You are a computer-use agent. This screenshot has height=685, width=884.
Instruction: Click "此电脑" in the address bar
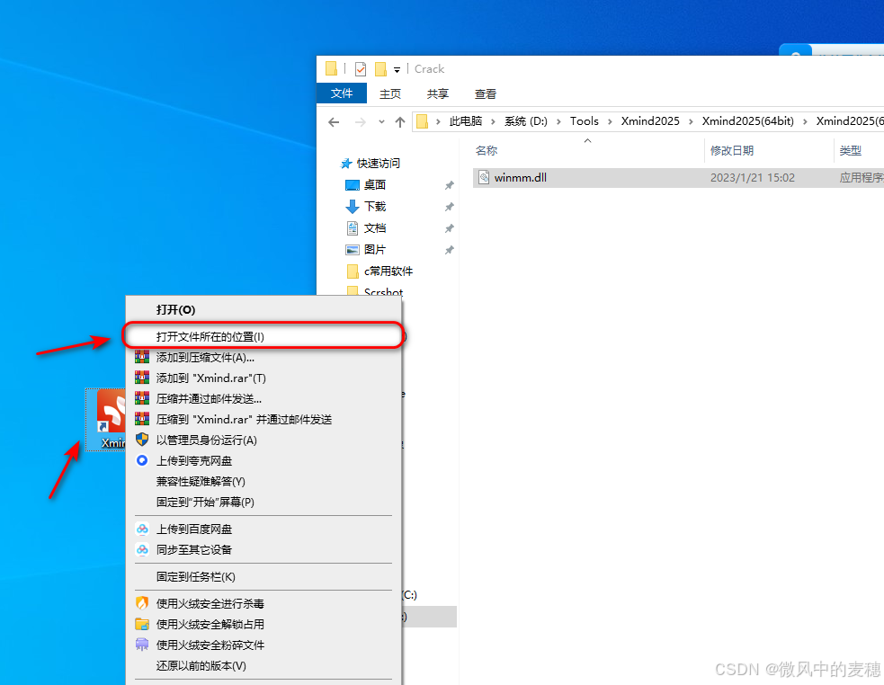click(466, 121)
